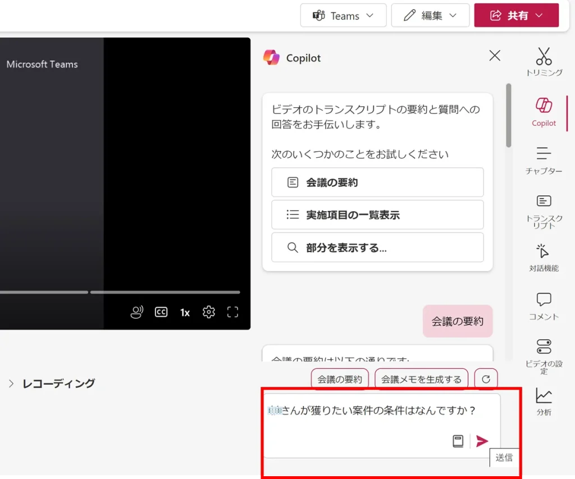Screen dimensions: 575x479
Task: Open the prompt guide book icon
Action: [x=458, y=441]
